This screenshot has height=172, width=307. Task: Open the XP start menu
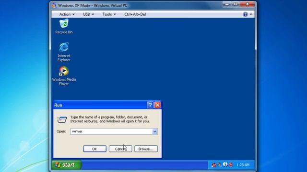[x=67, y=165]
